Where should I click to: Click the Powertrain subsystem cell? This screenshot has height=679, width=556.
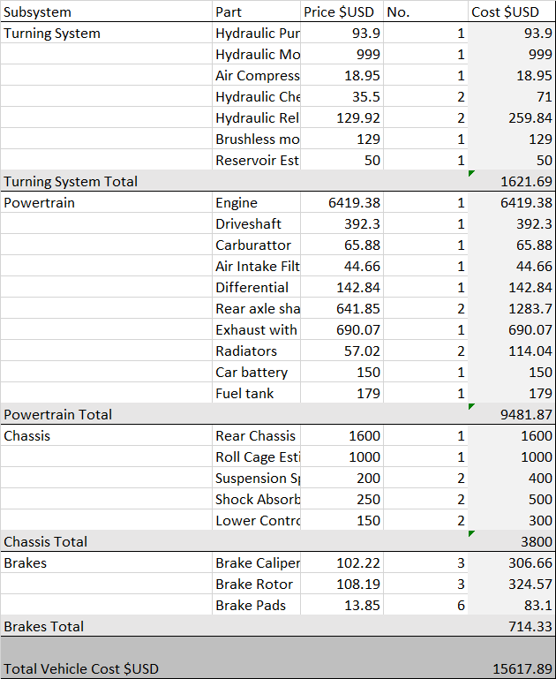[x=106, y=202]
